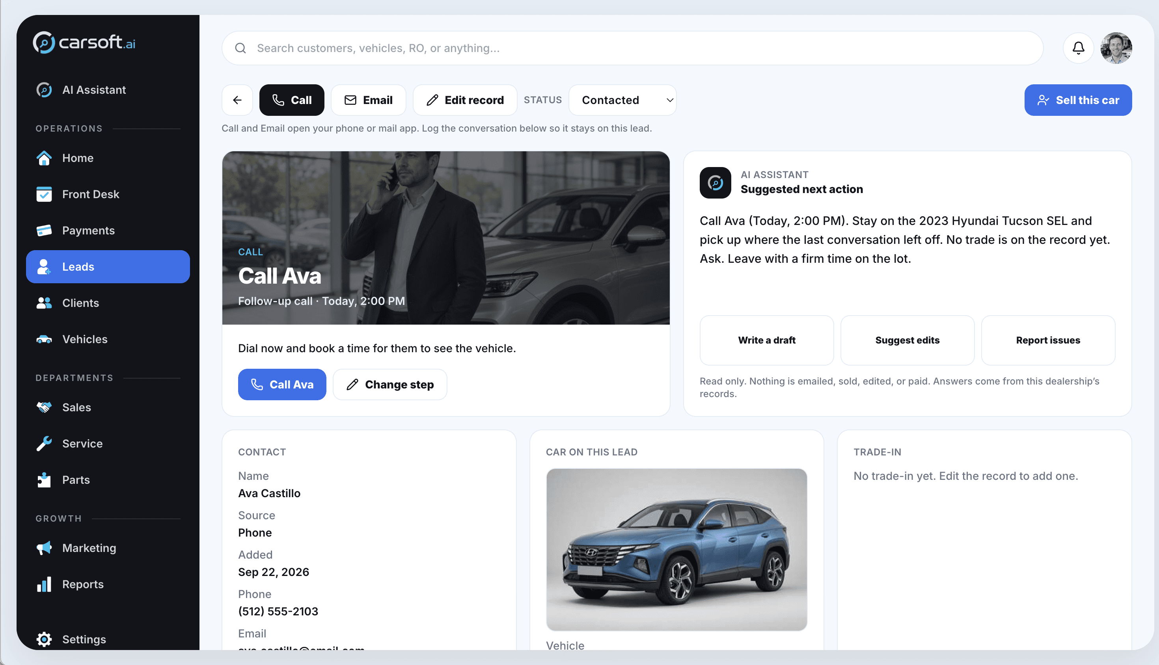Click the added date Sep 22, 2026

(273, 572)
